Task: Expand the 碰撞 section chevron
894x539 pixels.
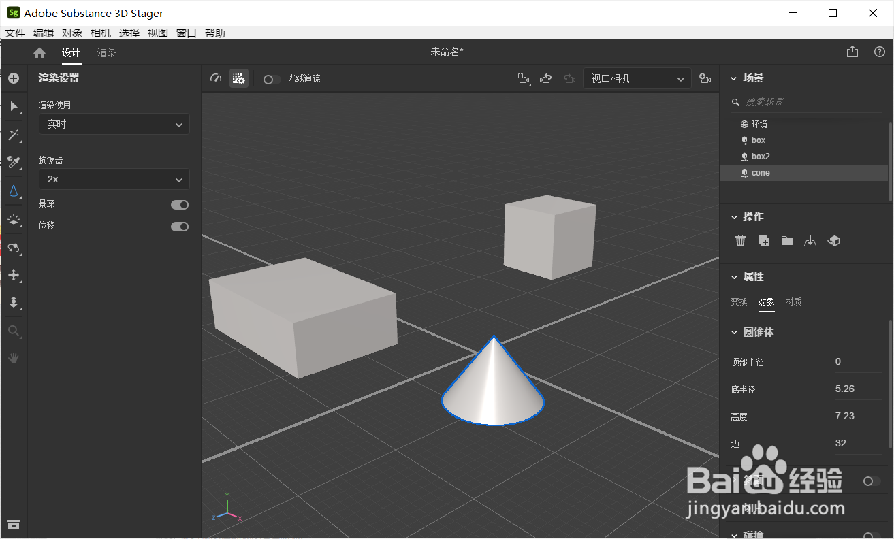Action: coord(734,536)
